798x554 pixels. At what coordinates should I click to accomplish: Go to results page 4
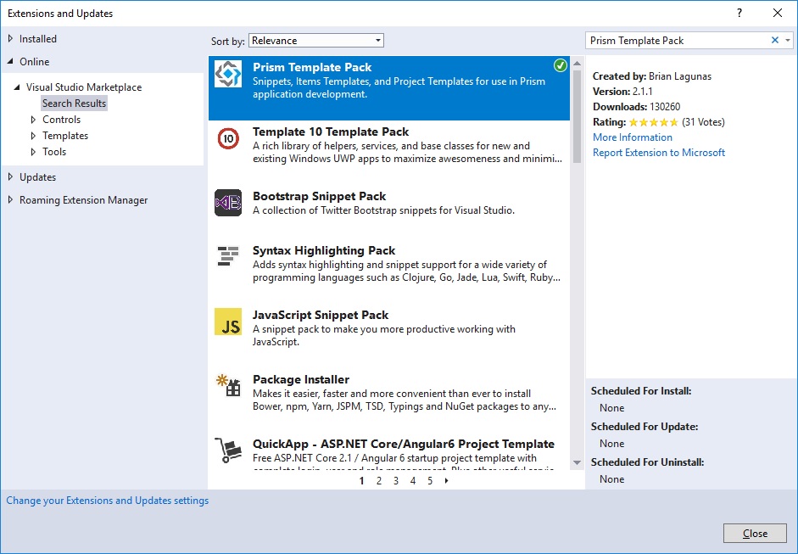[413, 481]
